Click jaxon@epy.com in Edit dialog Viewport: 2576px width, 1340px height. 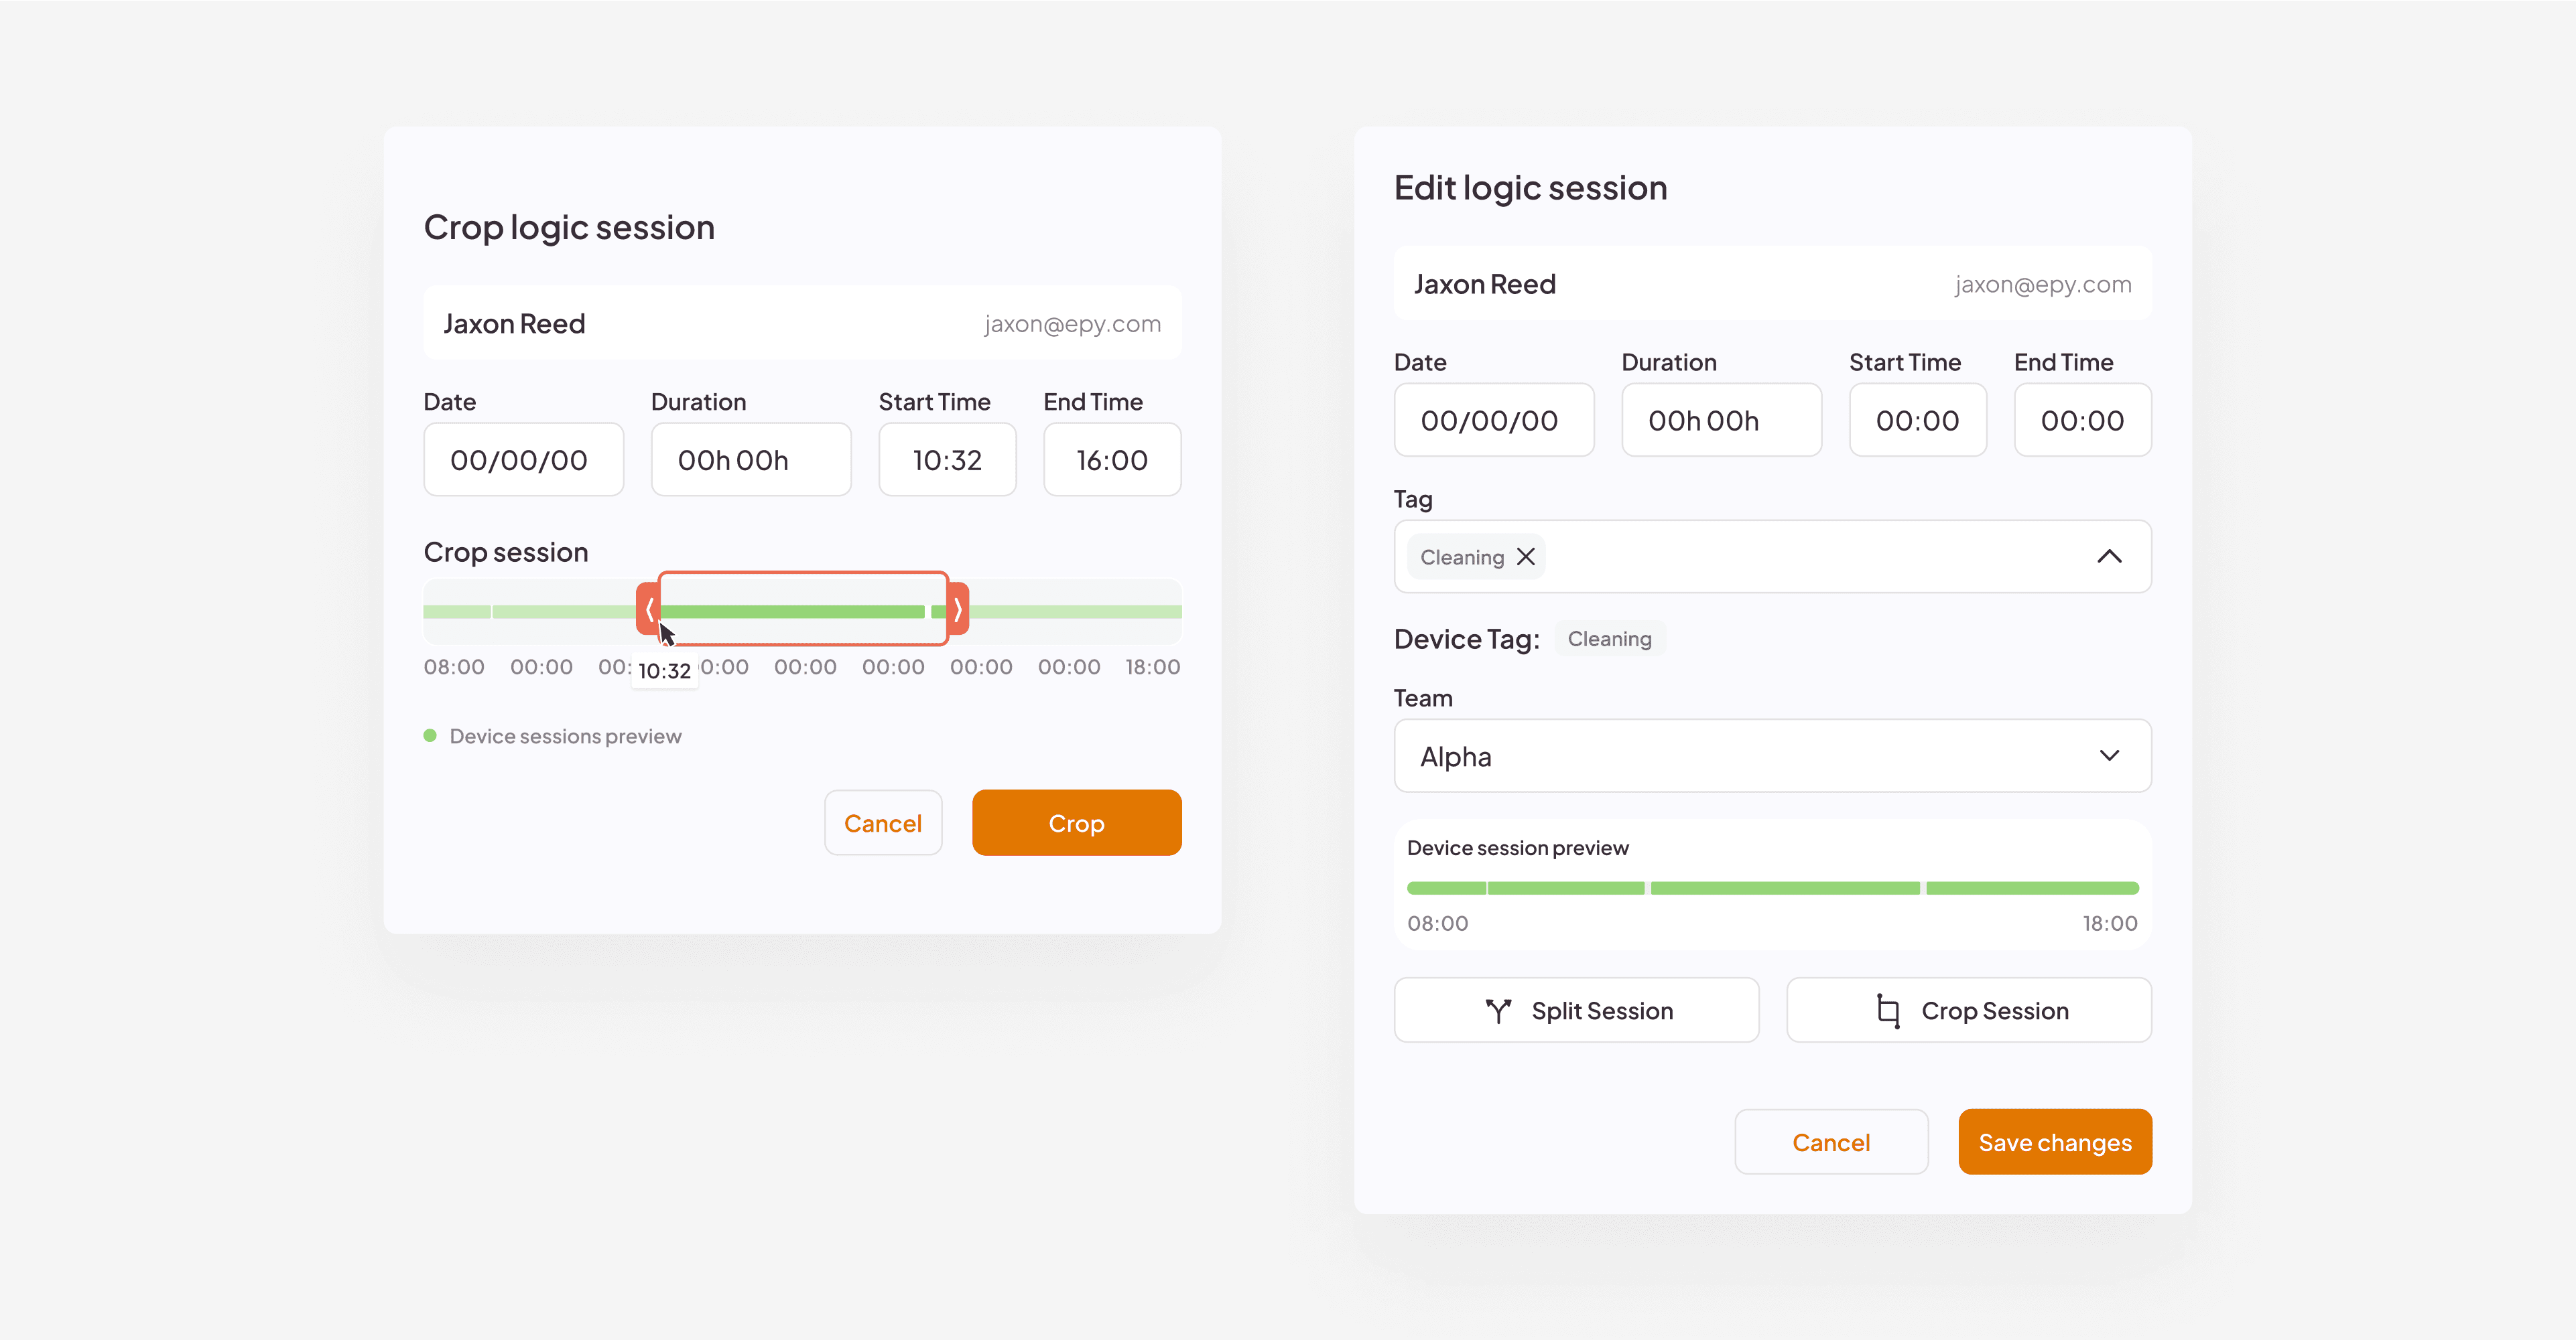2043,284
